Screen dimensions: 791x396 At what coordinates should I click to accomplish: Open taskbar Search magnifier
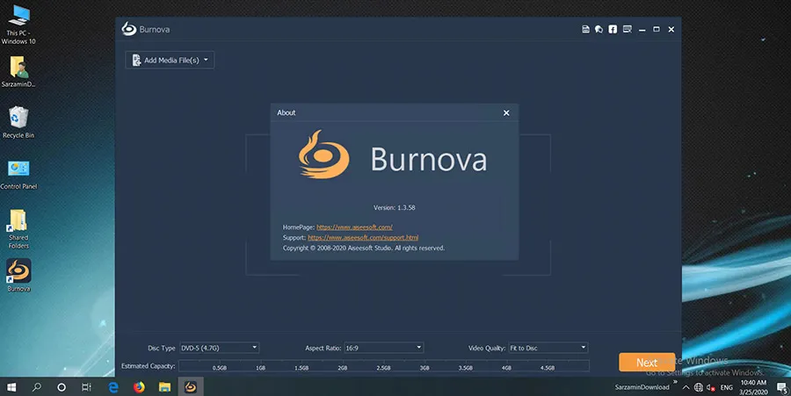click(36, 387)
